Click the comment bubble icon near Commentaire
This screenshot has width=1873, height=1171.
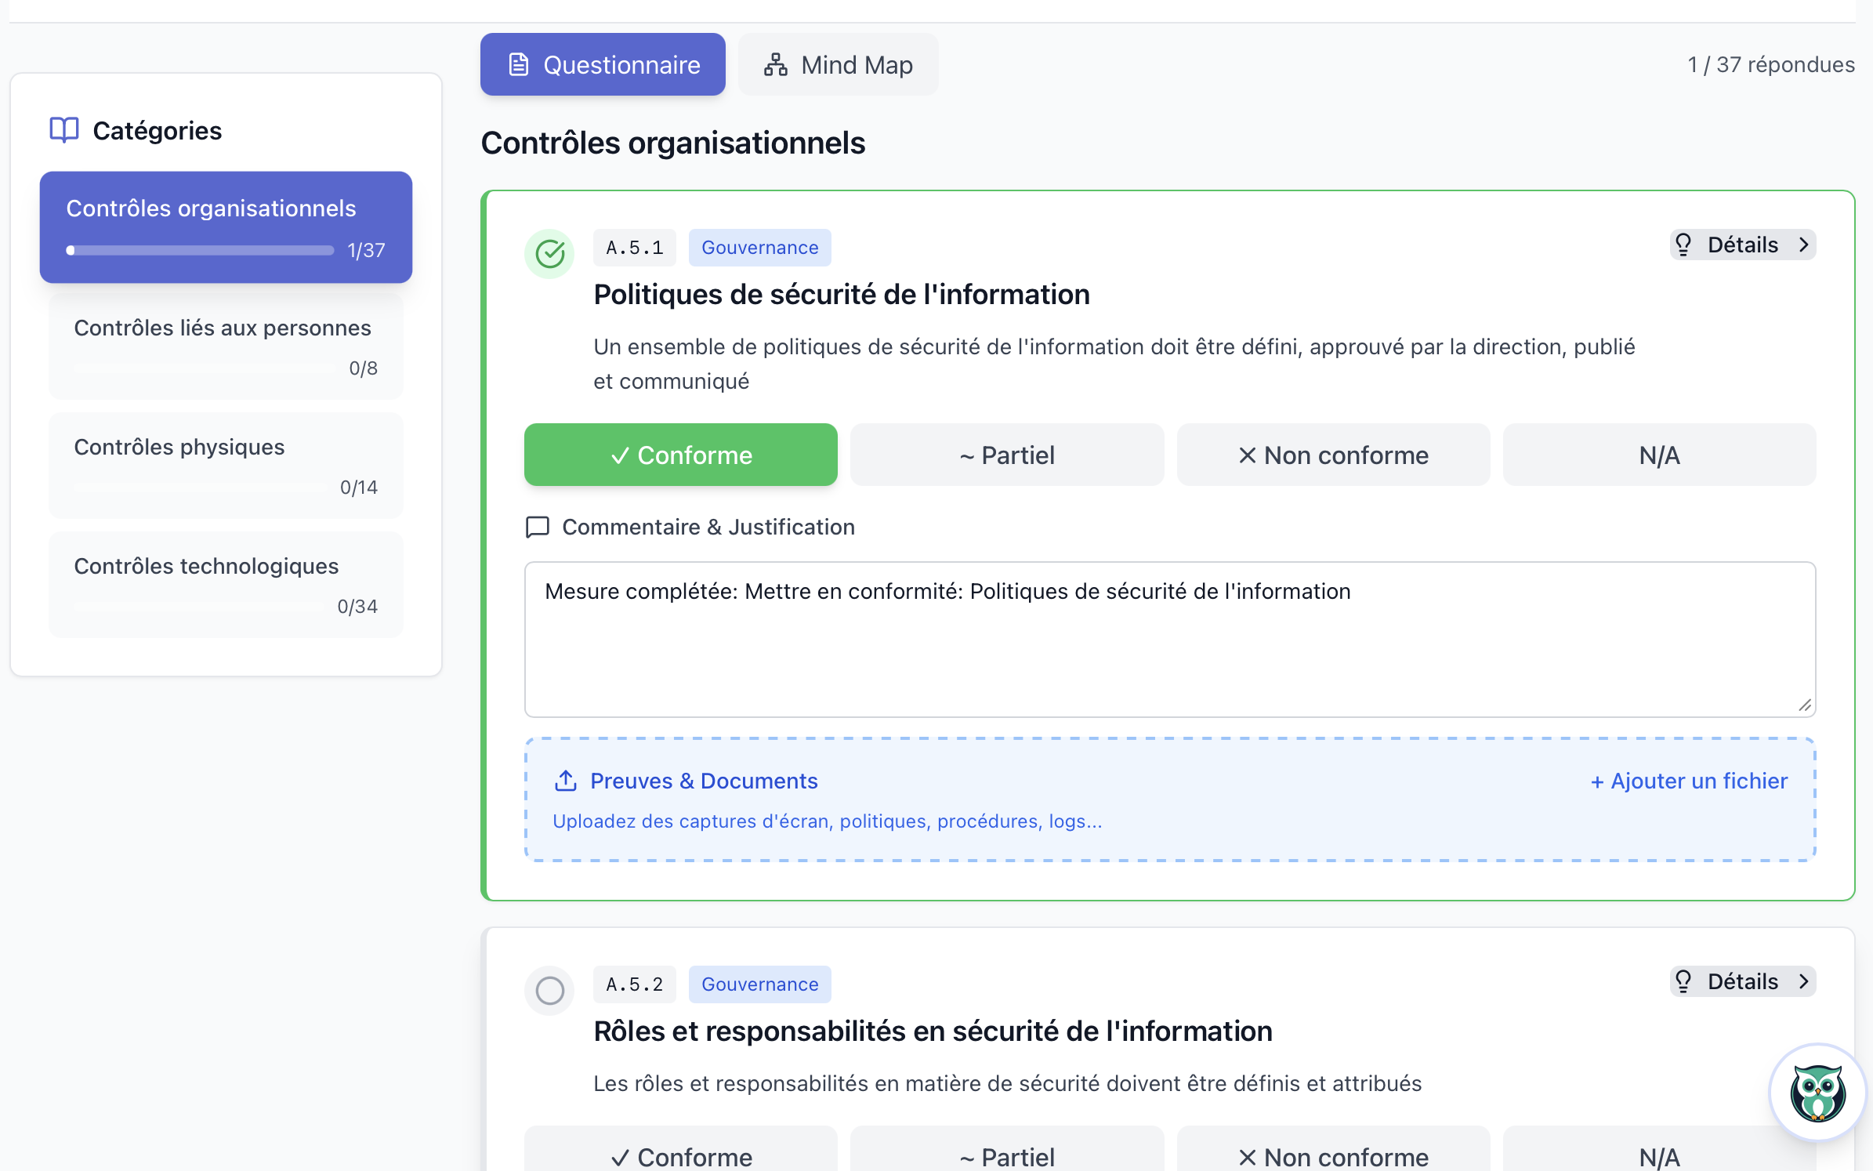[537, 527]
